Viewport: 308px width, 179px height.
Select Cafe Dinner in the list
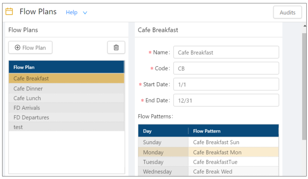(66, 88)
